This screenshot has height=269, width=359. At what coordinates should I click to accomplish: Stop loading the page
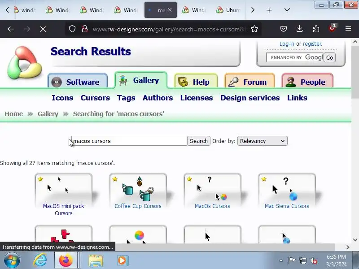pyautogui.click(x=43, y=29)
